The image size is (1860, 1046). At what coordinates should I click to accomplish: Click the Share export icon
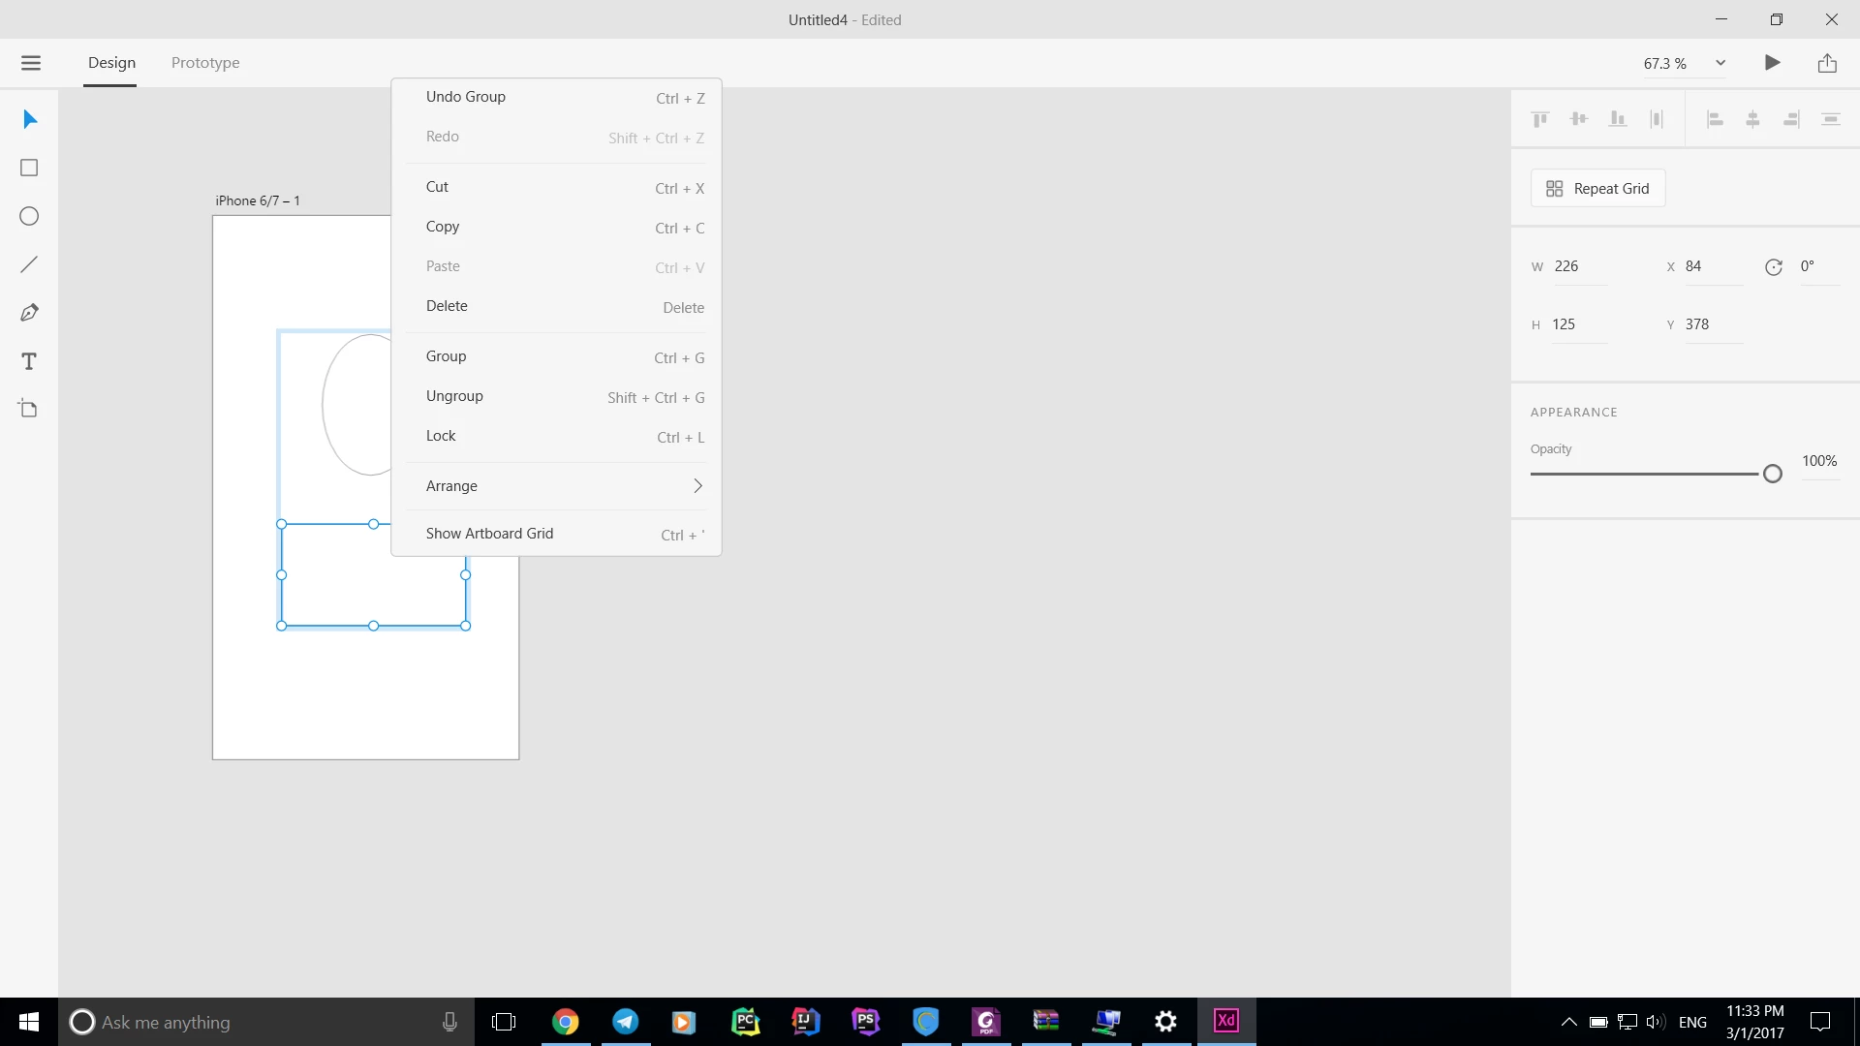coord(1827,63)
